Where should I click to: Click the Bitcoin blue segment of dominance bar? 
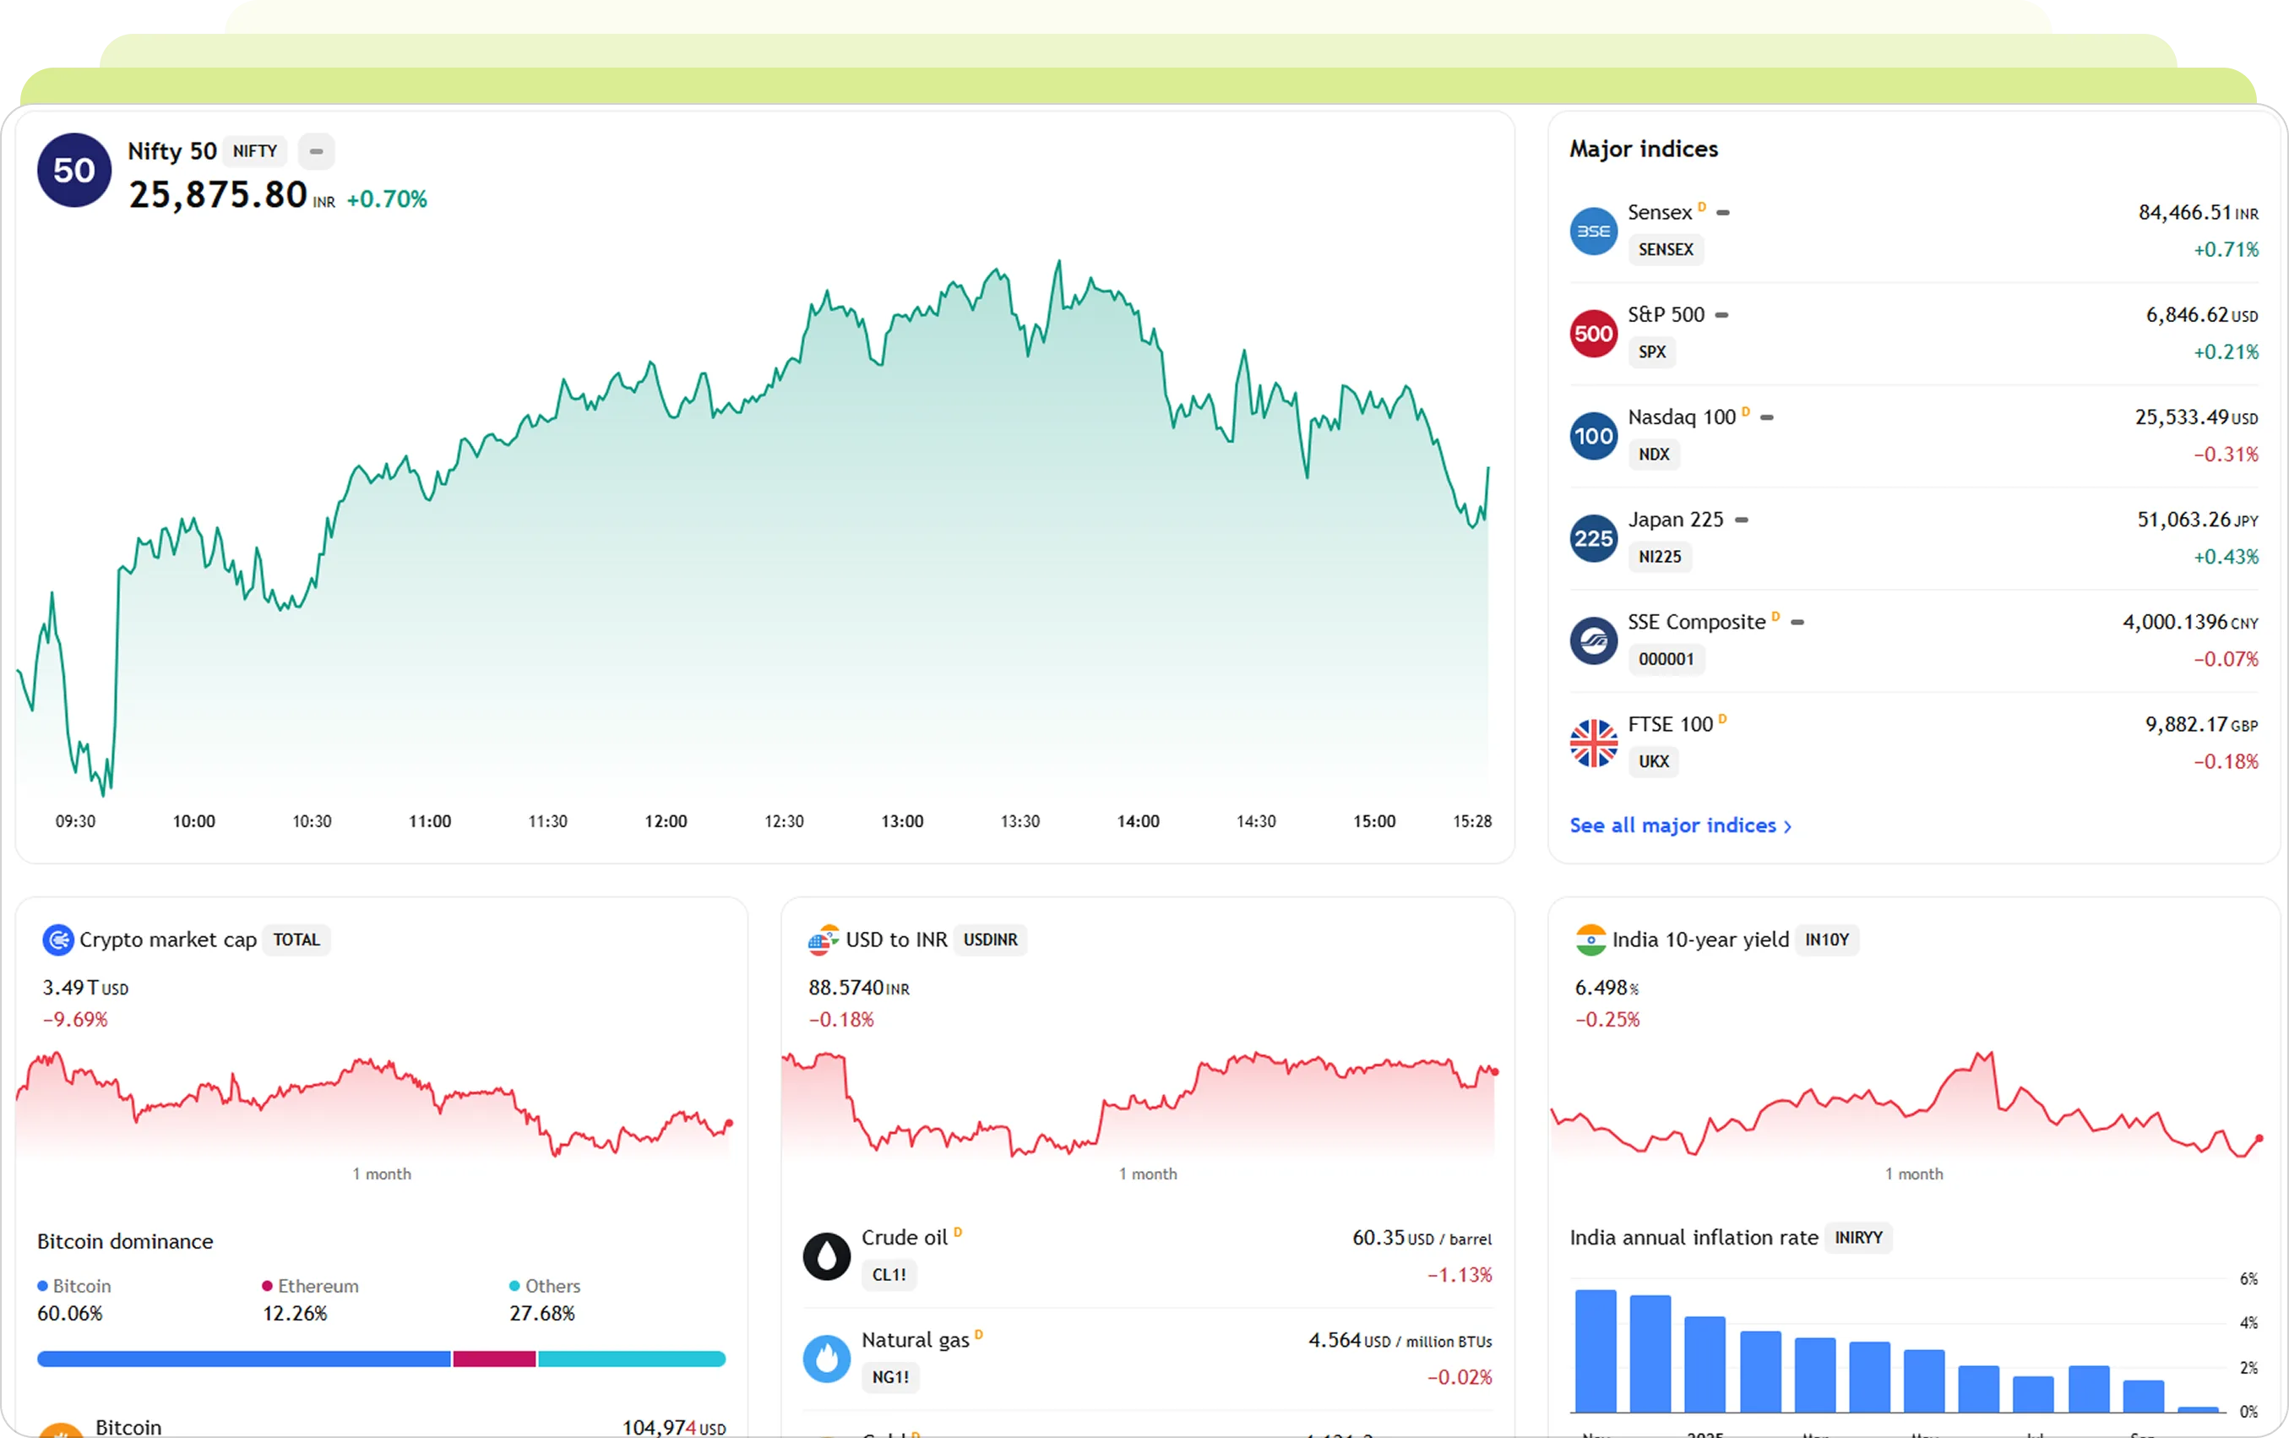point(243,1359)
